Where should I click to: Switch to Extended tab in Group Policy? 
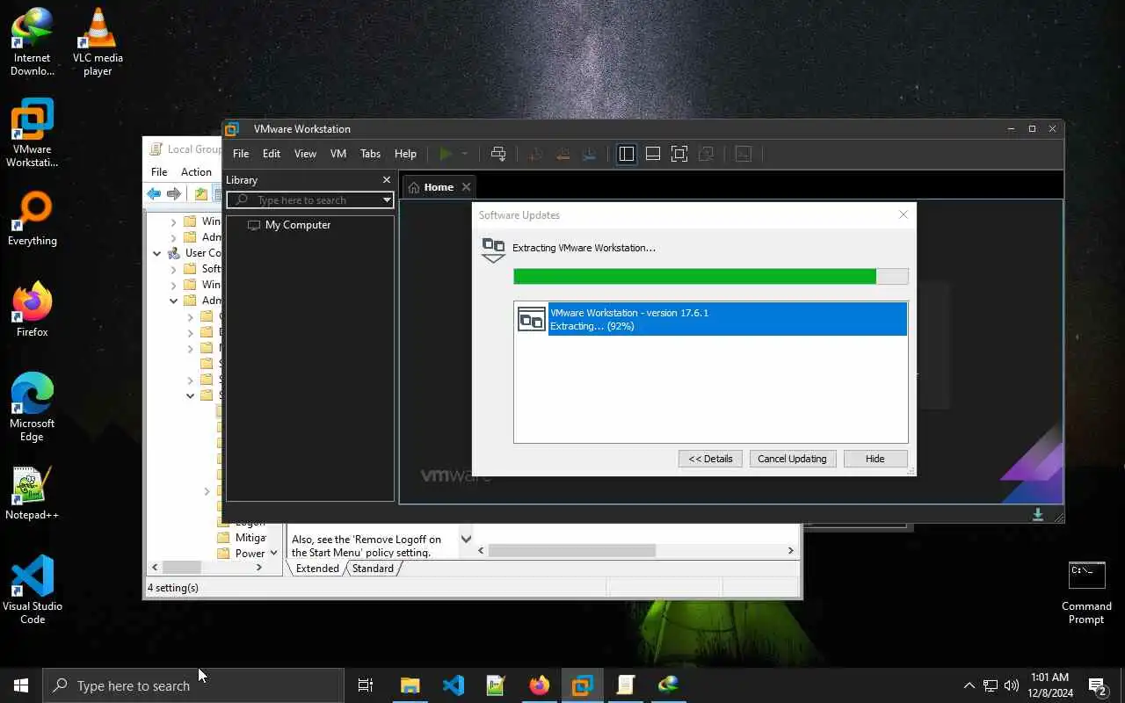tap(317, 569)
